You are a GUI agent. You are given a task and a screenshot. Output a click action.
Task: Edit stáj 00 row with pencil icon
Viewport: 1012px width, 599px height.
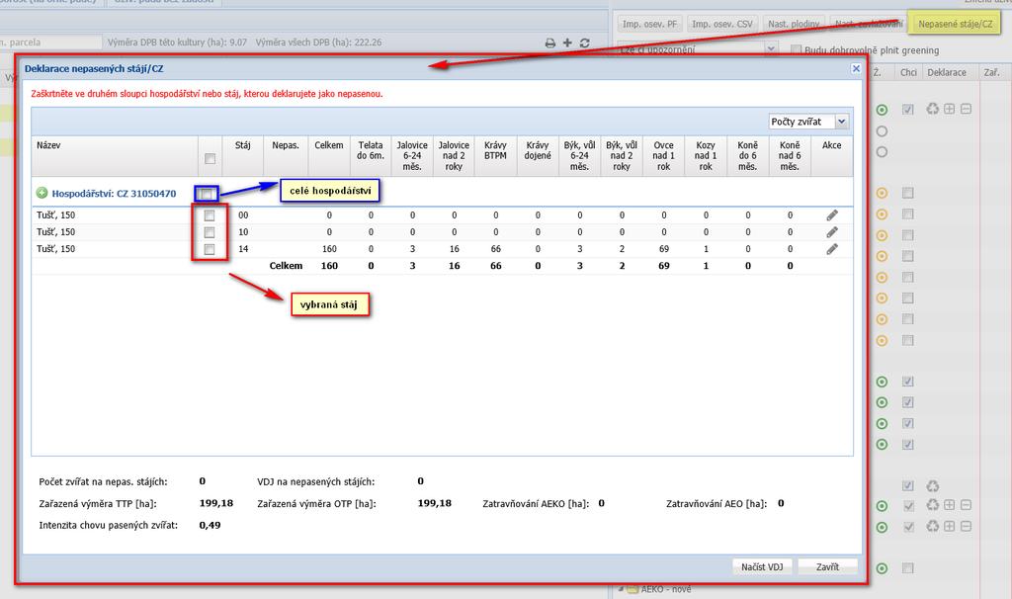pos(832,215)
